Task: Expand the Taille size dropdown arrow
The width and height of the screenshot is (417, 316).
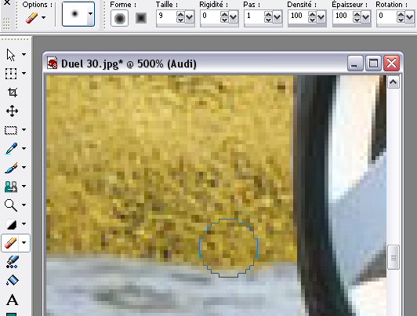Action: tap(190, 17)
